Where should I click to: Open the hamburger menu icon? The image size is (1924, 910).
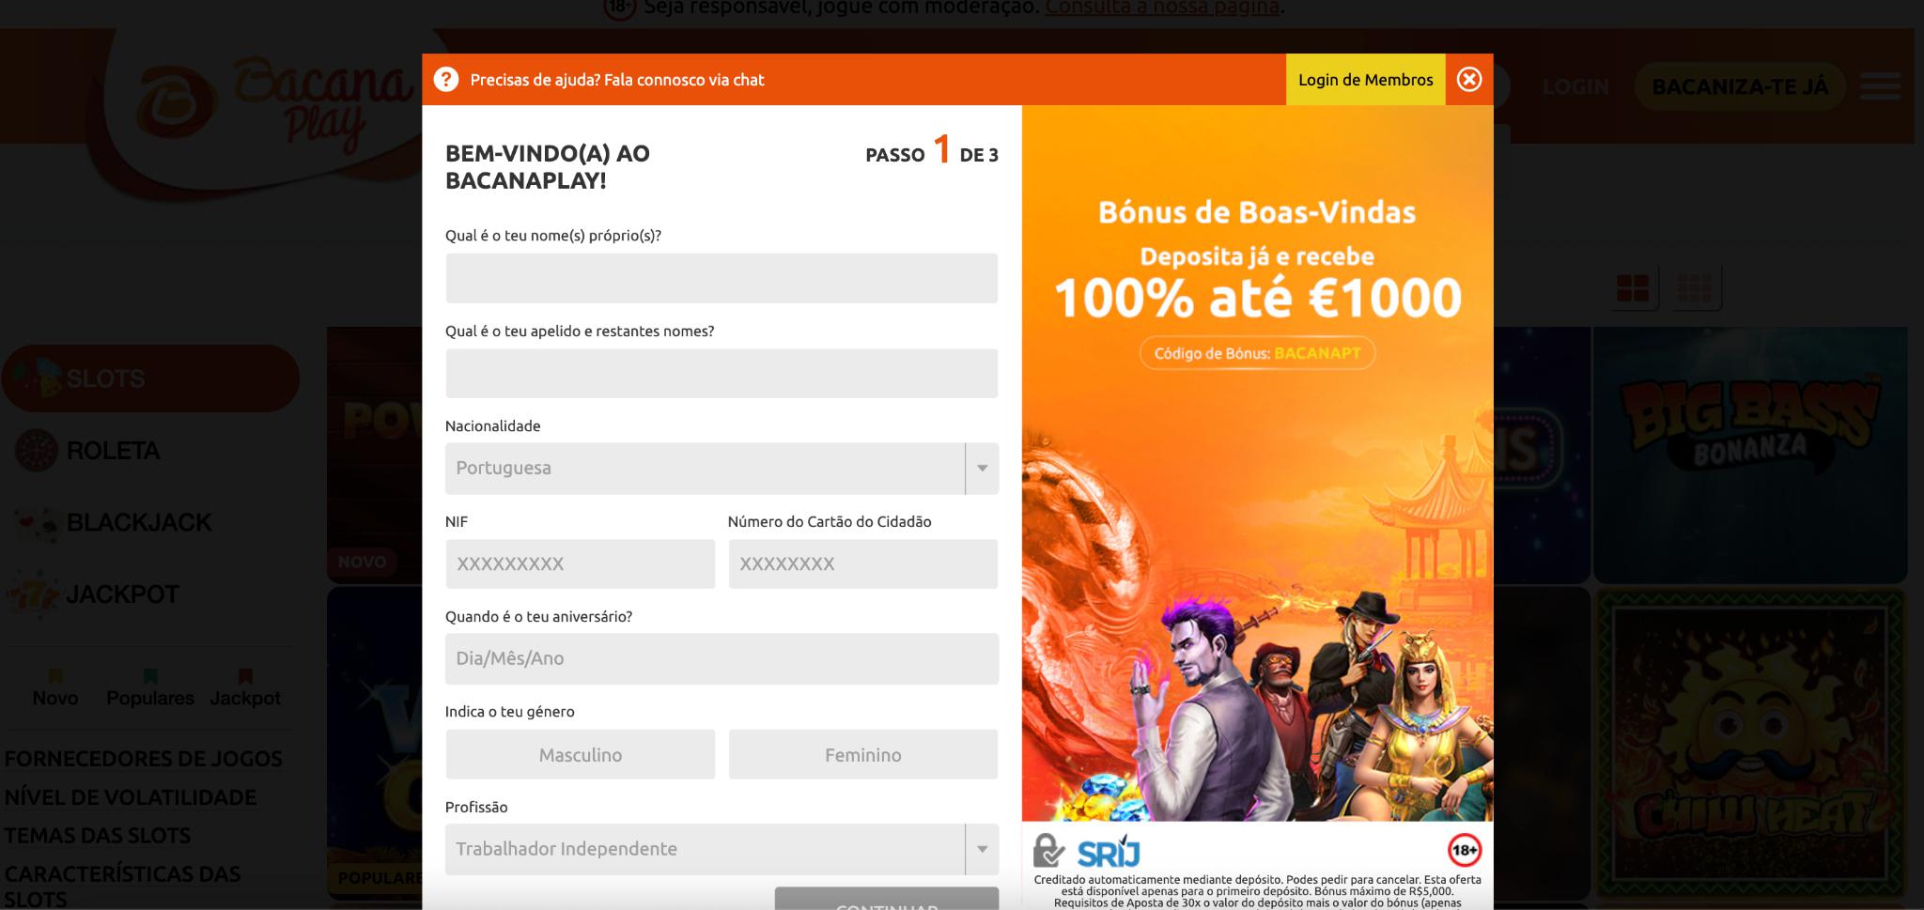coord(1880,86)
